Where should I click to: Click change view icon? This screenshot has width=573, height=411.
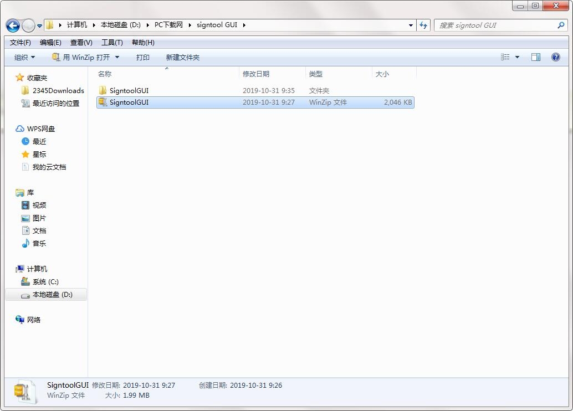505,57
